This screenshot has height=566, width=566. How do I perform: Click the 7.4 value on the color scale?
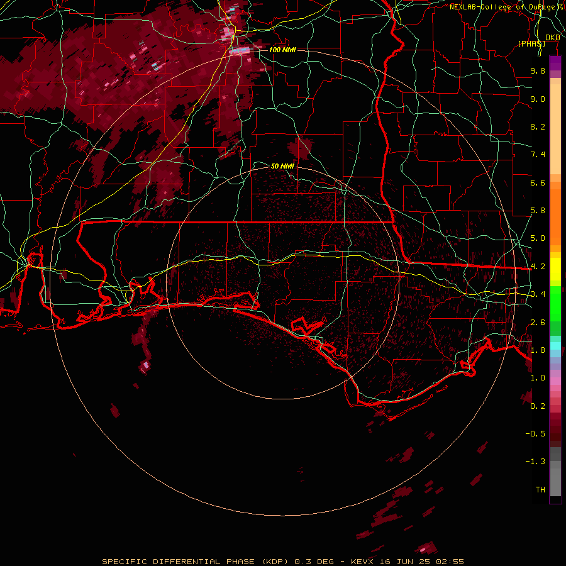click(x=538, y=155)
